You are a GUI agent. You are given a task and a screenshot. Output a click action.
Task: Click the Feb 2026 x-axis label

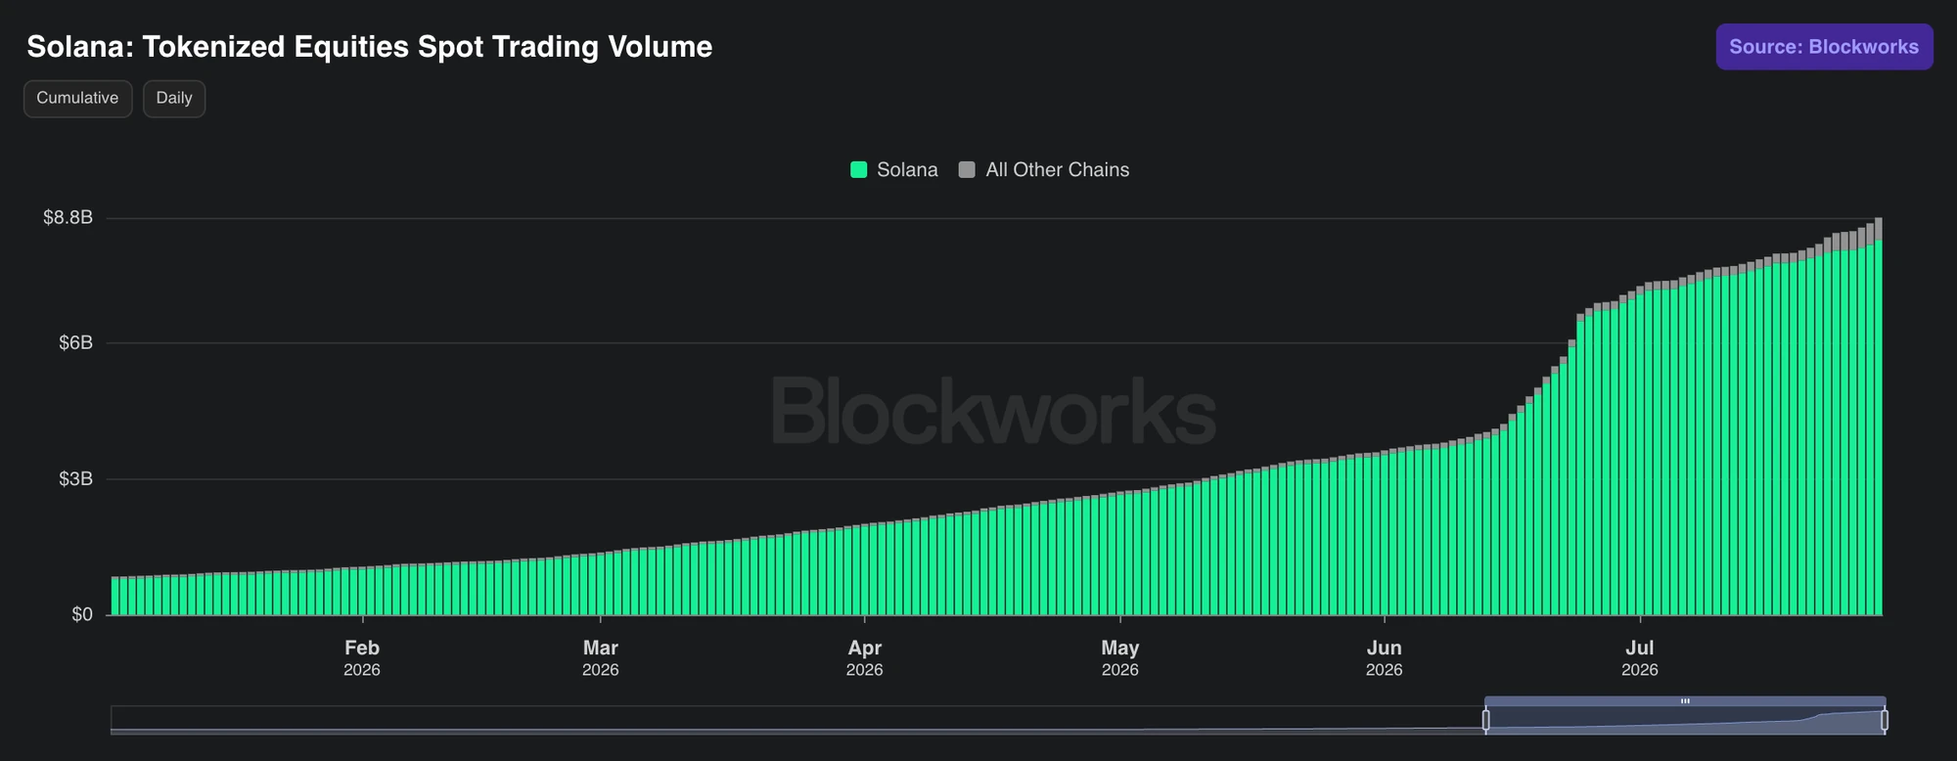(362, 658)
